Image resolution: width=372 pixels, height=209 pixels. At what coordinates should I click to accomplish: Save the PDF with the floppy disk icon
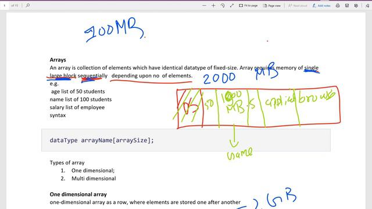(x=347, y=5)
